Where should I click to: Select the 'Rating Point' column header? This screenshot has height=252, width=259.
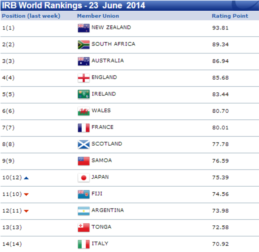pos(230,16)
